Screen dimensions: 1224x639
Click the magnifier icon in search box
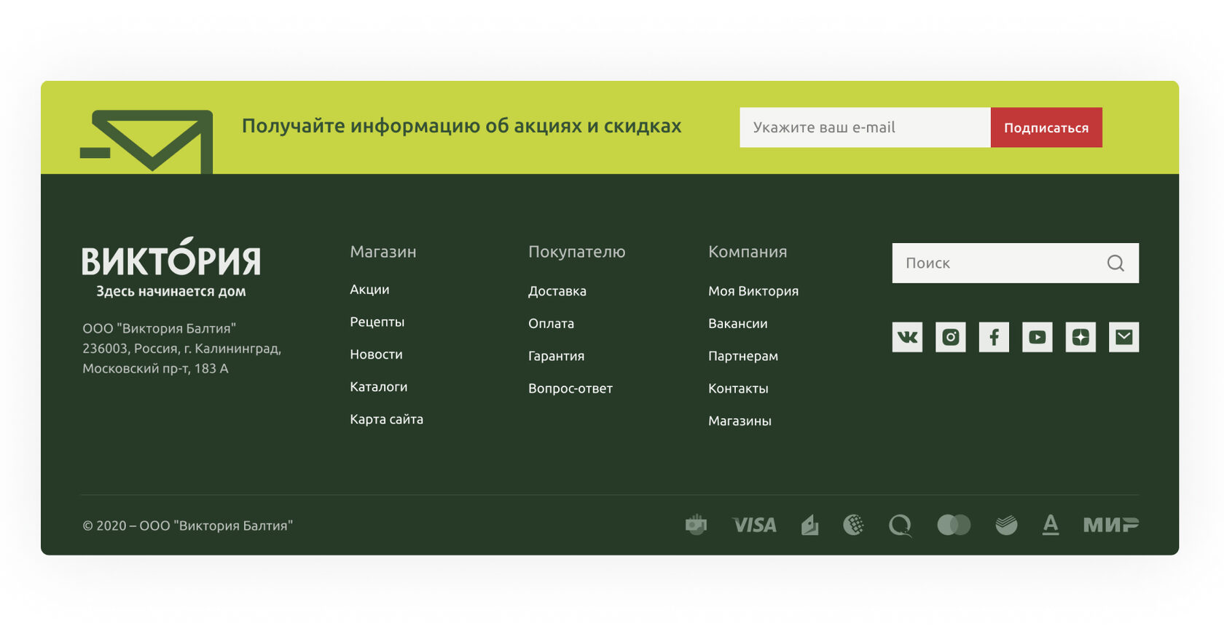coord(1115,263)
